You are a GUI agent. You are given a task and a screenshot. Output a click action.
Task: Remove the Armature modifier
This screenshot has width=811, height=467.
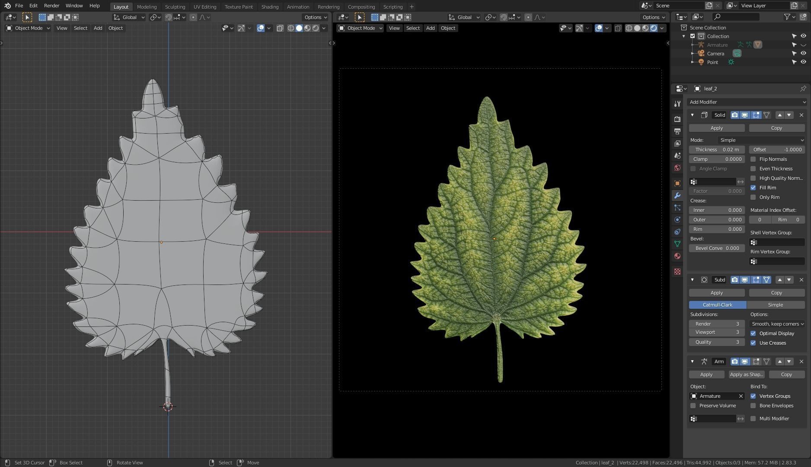801,361
